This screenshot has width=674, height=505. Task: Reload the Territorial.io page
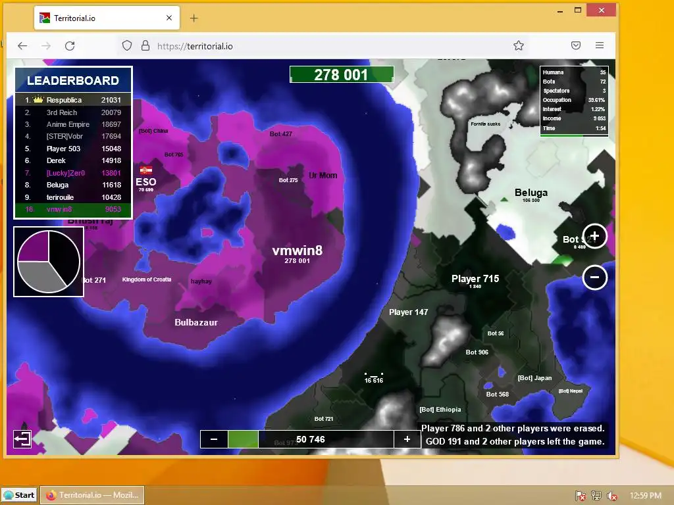point(70,46)
